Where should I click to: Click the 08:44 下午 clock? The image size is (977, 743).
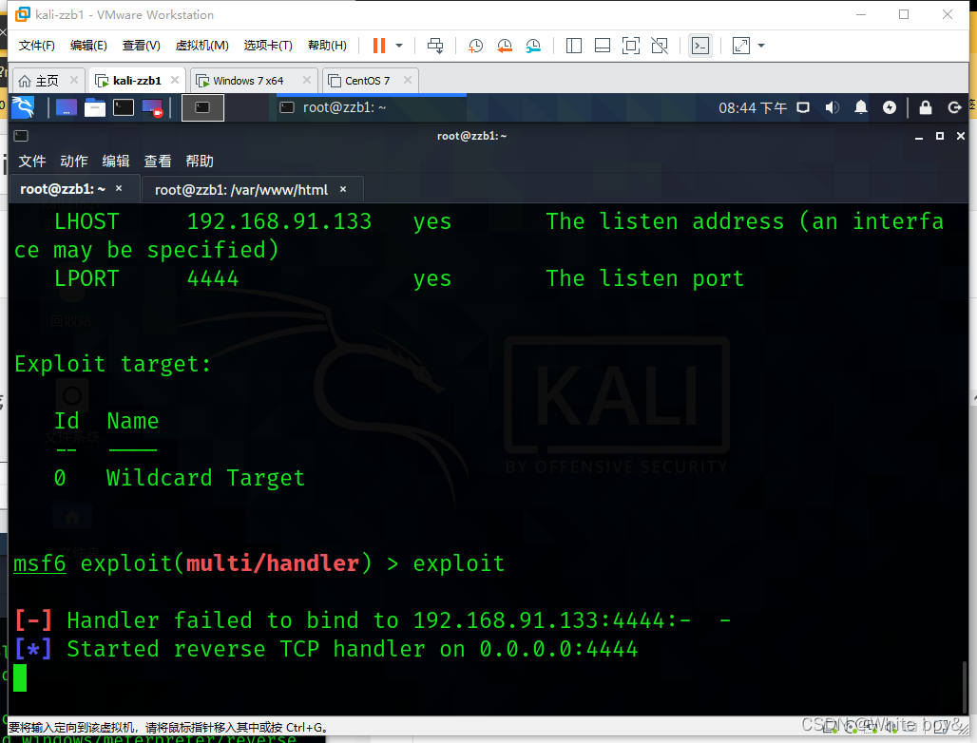(x=753, y=107)
